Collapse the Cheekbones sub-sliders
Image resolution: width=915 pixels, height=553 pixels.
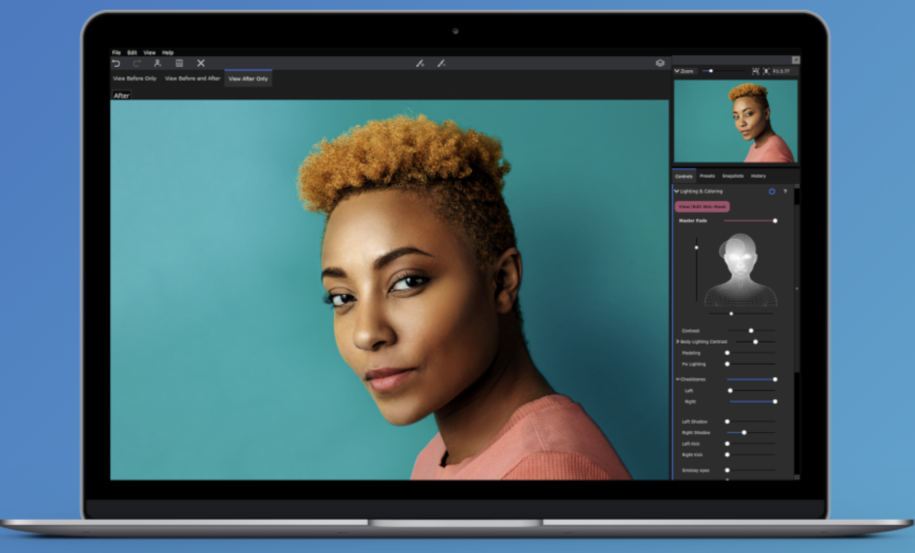678,379
